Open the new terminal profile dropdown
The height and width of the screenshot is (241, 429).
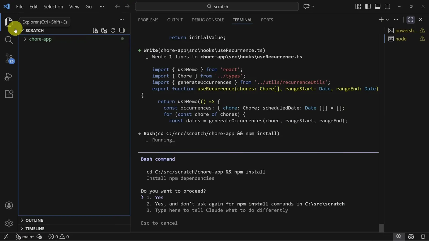387,20
